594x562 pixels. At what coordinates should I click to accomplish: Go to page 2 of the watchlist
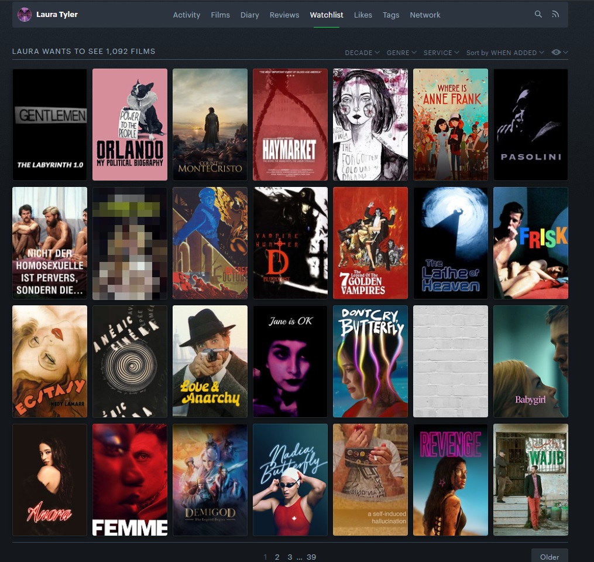pyautogui.click(x=277, y=557)
